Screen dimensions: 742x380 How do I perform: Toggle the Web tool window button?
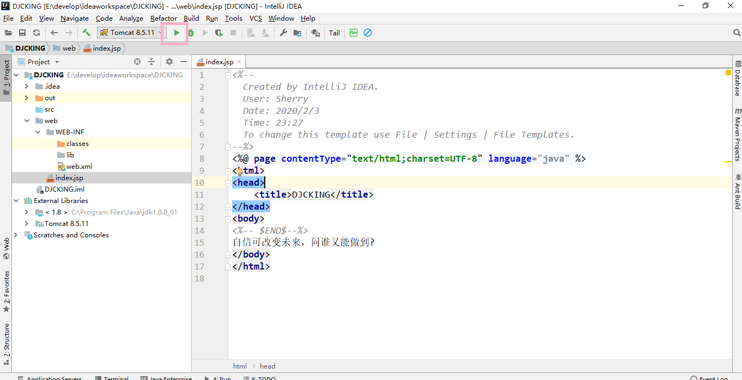[6, 248]
